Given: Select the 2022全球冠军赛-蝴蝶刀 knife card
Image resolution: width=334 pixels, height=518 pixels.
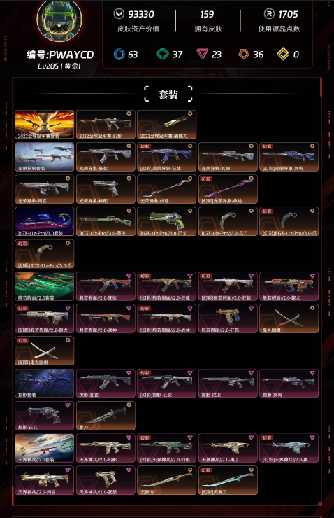Looking at the screenshot, I should [167, 125].
